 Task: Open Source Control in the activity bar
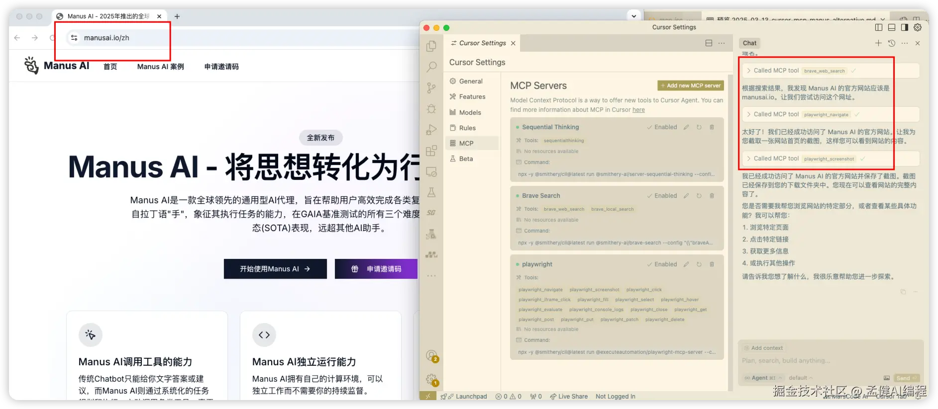[431, 88]
